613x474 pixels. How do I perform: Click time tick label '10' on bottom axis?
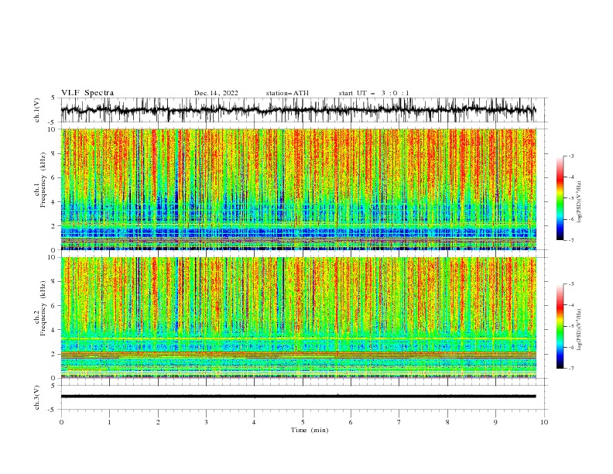pyautogui.click(x=544, y=422)
